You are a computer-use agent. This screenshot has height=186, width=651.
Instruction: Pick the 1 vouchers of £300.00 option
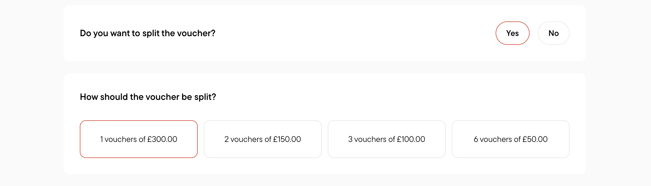click(x=139, y=139)
